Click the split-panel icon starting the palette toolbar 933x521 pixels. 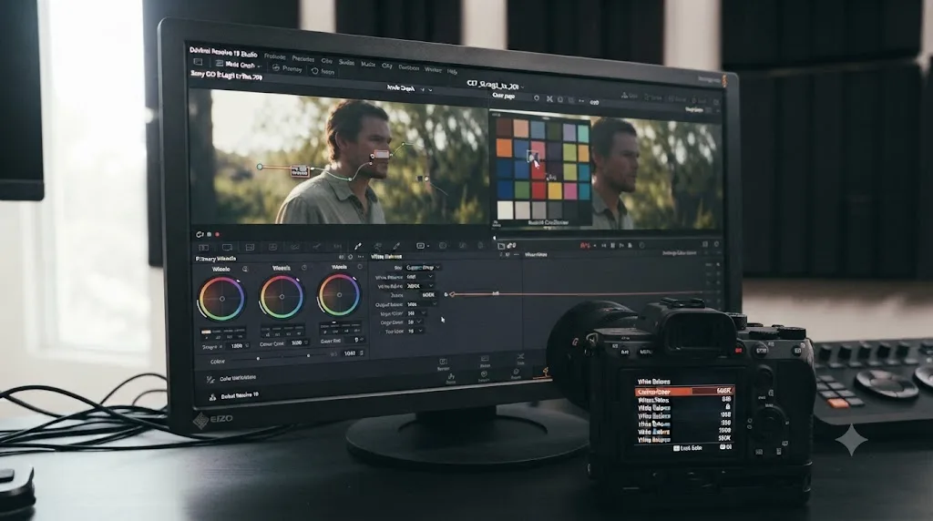(203, 247)
